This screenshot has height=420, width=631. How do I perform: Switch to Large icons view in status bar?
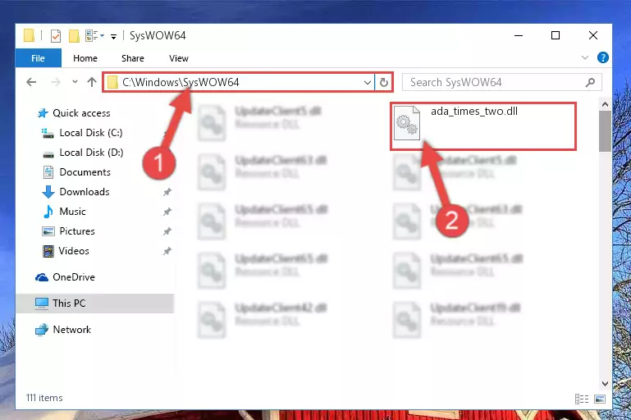[600, 399]
